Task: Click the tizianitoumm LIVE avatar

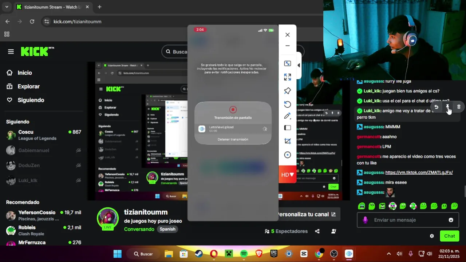Action: point(107,218)
